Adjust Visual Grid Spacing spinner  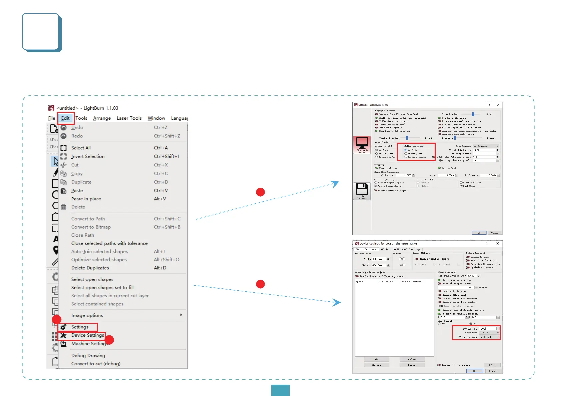pyautogui.click(x=497, y=150)
